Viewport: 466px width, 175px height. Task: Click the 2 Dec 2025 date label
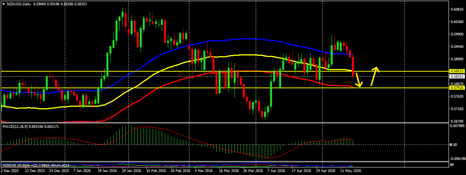[x=10, y=170]
